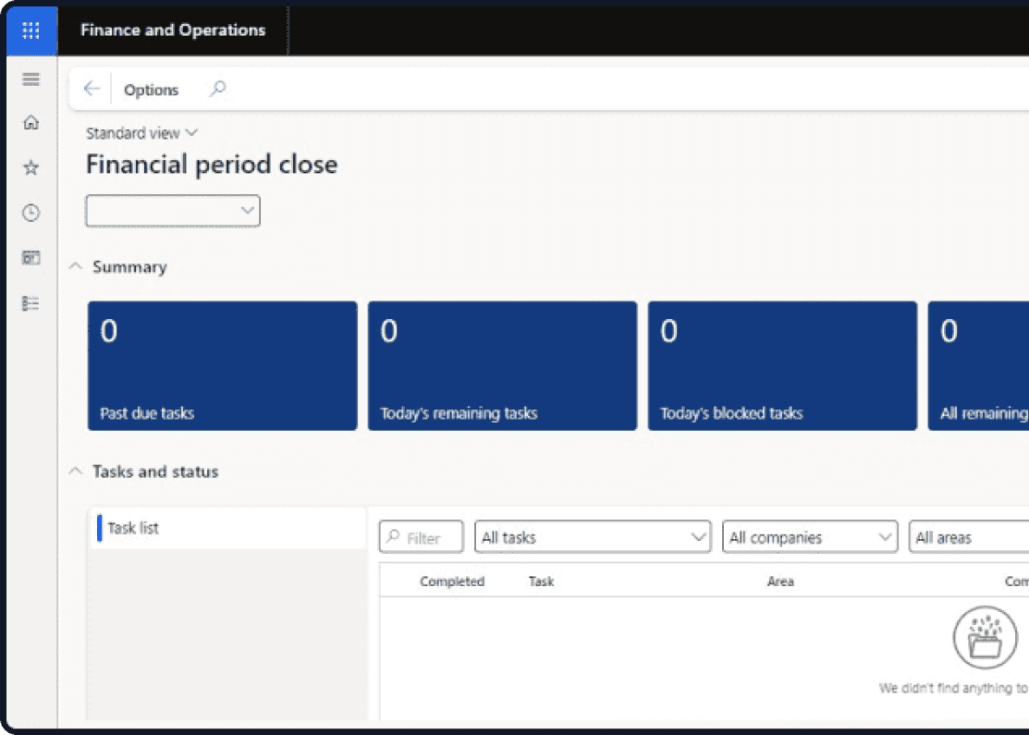Open the app launcher waffle icon
The width and height of the screenshot is (1029, 735).
click(31, 31)
